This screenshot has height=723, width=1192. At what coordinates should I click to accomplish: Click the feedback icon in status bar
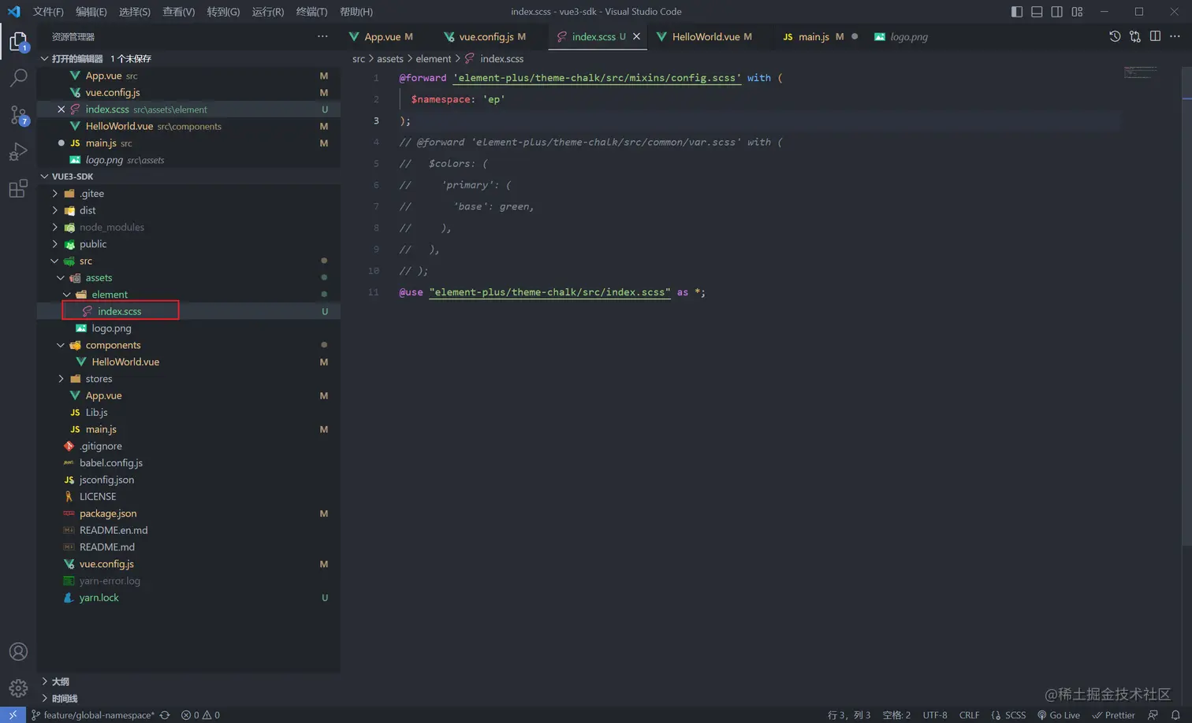(x=1153, y=715)
